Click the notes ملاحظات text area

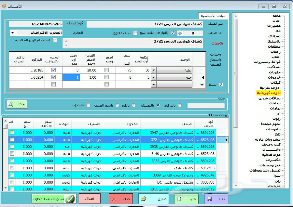(135, 43)
